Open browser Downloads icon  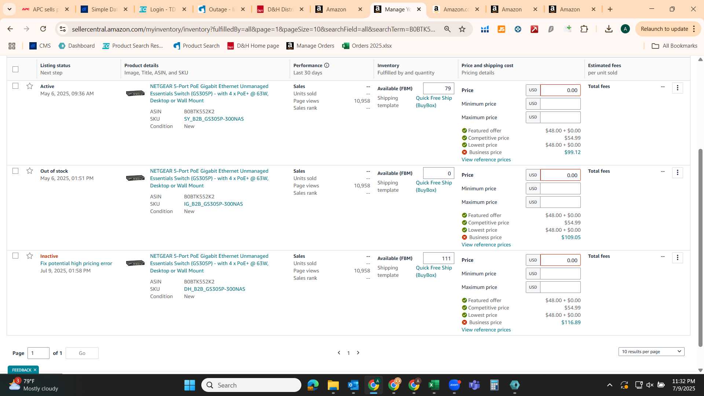[x=609, y=29]
